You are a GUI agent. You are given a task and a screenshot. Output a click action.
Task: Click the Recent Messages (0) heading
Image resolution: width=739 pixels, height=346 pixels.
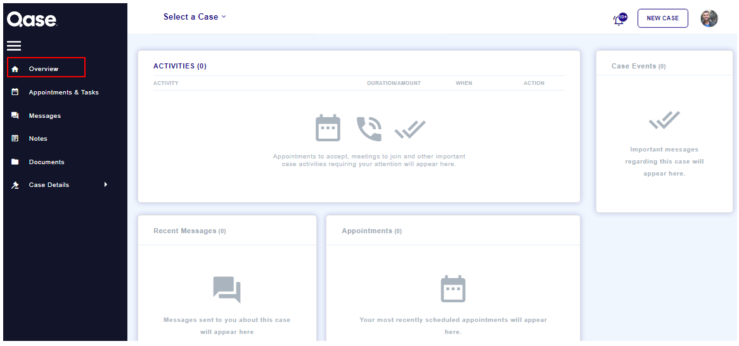[x=190, y=231]
